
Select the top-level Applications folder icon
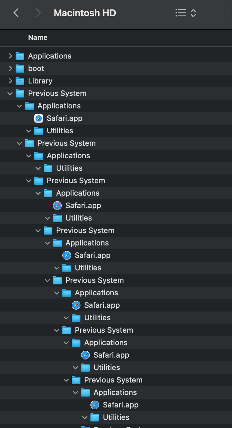point(20,56)
